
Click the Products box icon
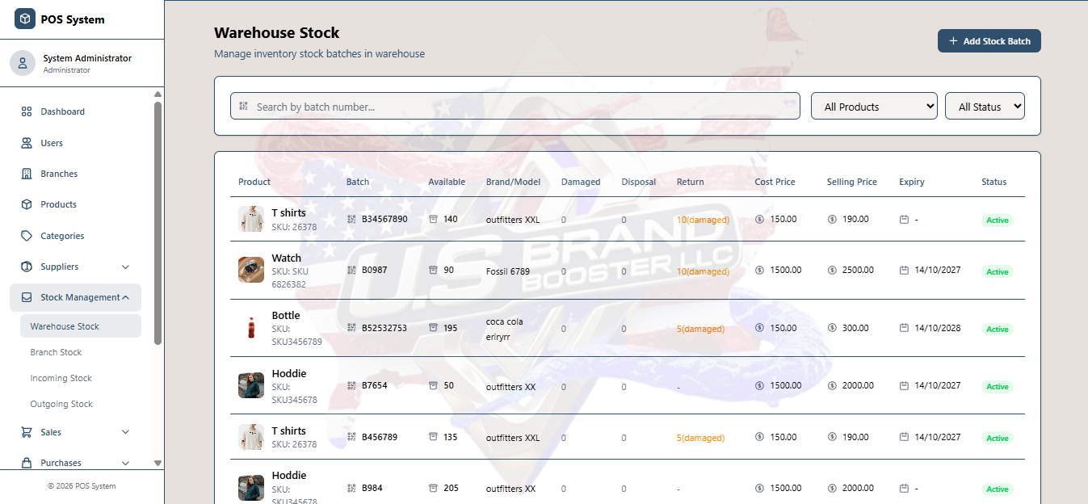coord(27,204)
